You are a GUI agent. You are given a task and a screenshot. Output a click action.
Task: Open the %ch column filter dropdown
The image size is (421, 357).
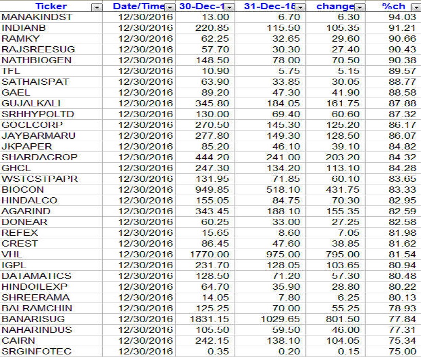417,8
